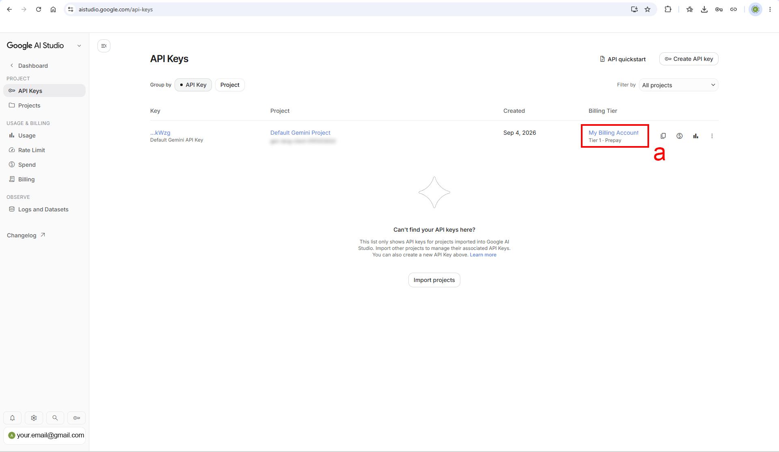The image size is (779, 452).
Task: Bookmark this page with star icon
Action: pyautogui.click(x=647, y=9)
